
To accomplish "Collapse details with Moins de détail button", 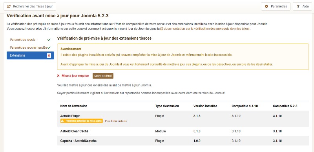I will click(103, 76).
